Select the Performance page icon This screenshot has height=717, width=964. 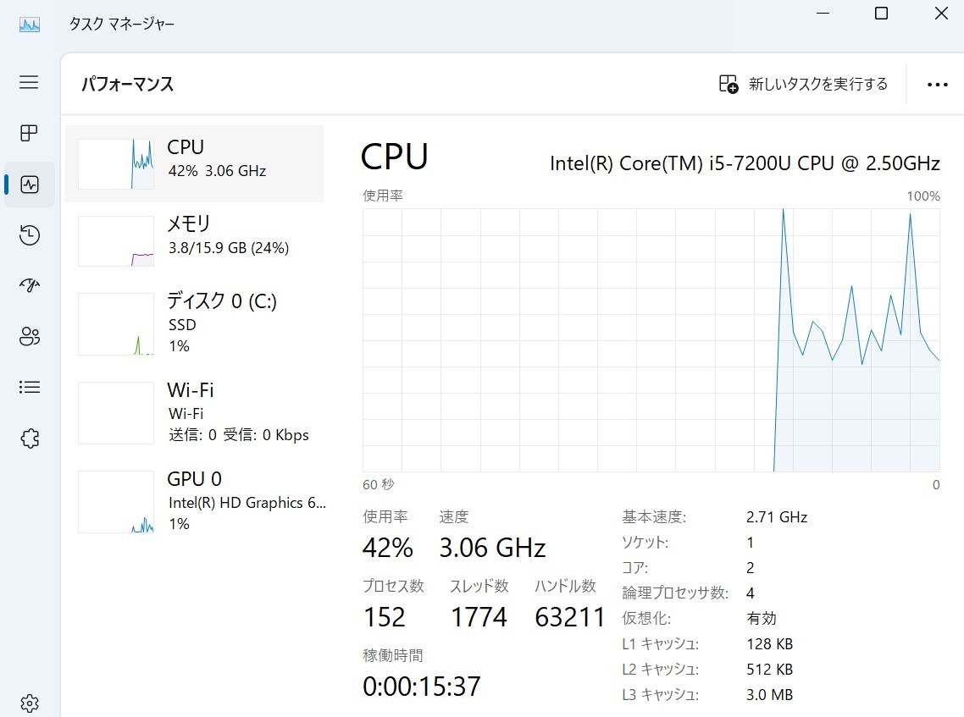coord(30,185)
